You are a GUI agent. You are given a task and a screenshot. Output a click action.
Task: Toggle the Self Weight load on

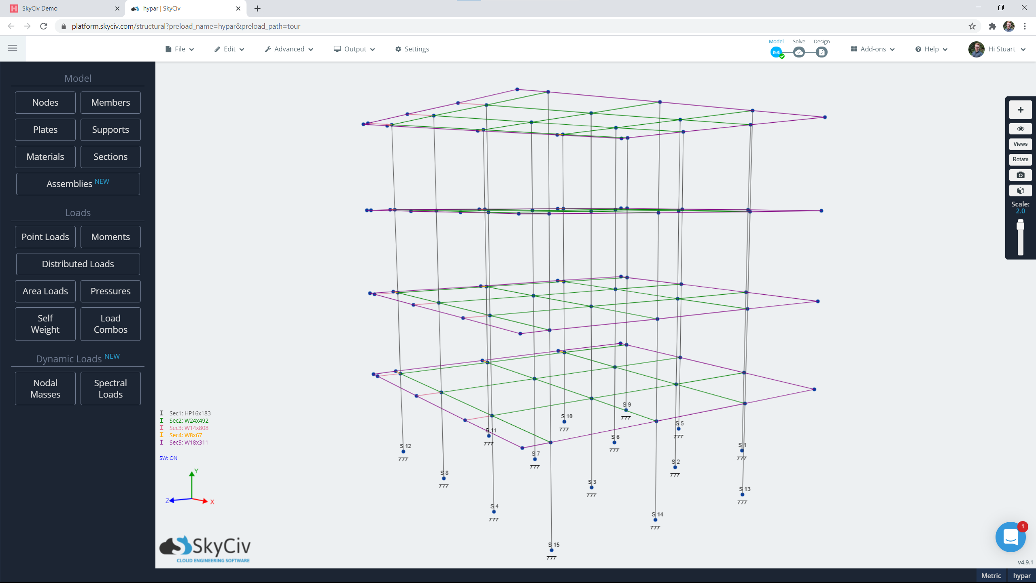45,323
